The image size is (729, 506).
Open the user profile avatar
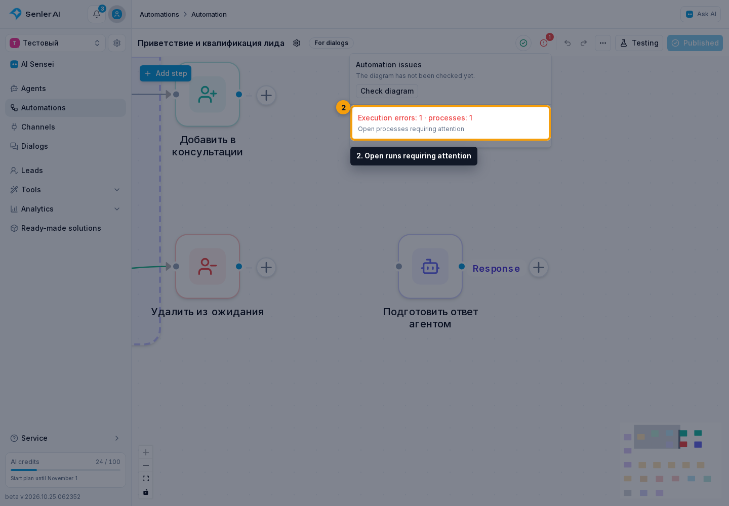click(x=117, y=14)
